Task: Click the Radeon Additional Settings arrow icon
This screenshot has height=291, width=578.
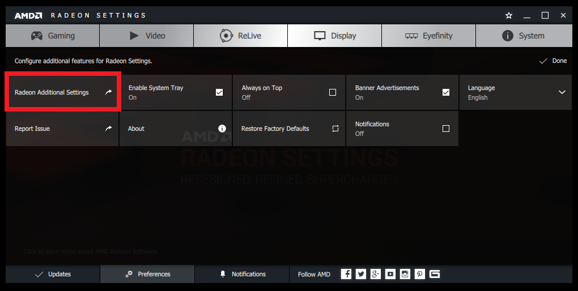Action: click(108, 92)
